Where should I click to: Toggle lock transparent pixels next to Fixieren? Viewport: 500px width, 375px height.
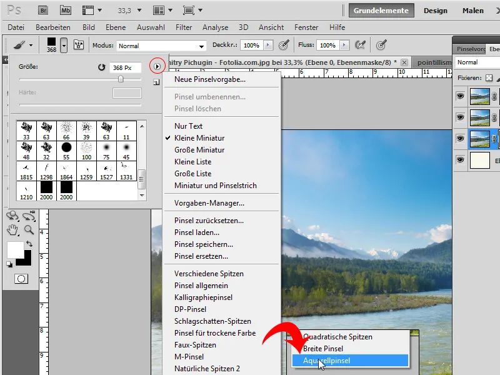click(489, 77)
